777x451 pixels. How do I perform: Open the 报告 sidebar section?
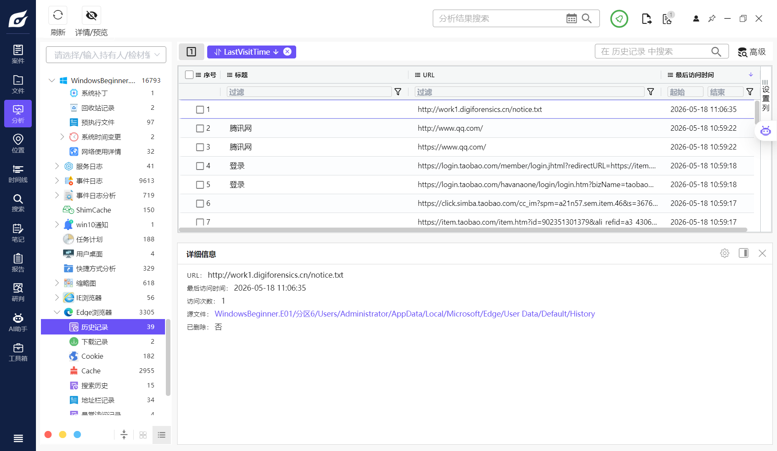18,263
